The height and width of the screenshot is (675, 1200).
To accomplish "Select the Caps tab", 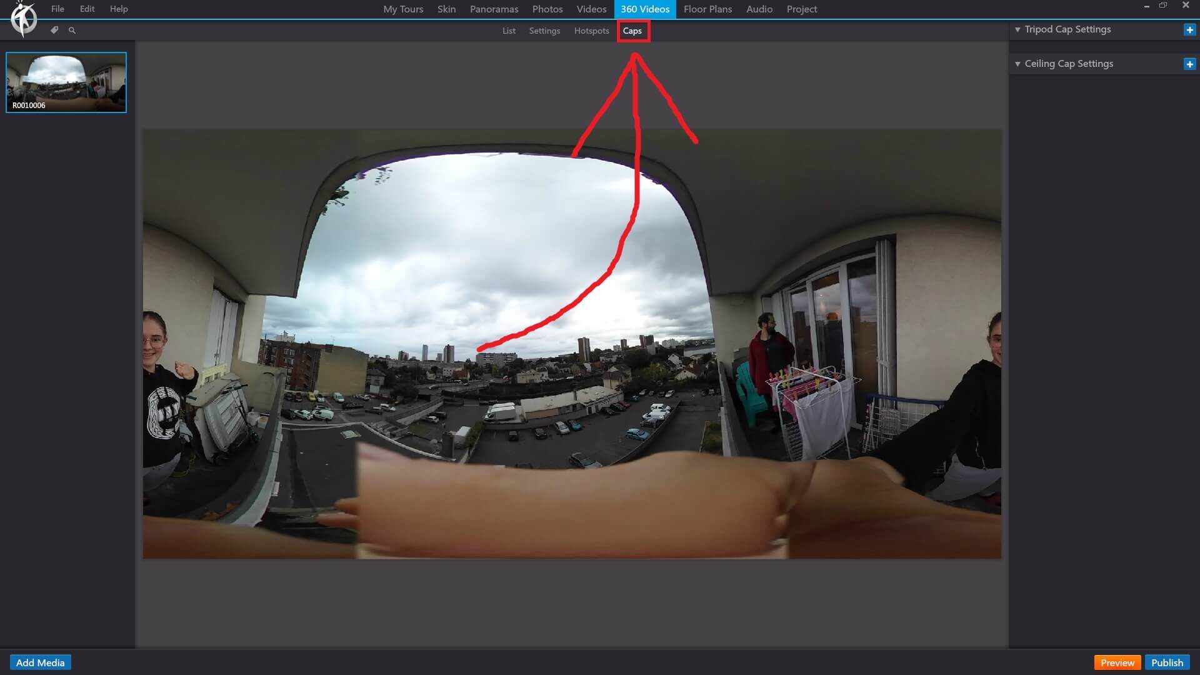I will (x=632, y=31).
